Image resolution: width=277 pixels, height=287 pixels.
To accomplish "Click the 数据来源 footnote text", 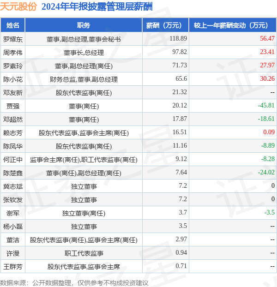I will click(74, 283).
